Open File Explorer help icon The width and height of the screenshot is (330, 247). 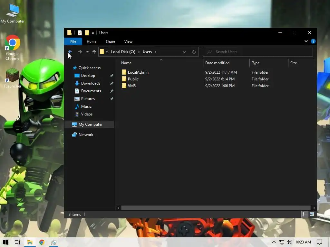tap(313, 41)
